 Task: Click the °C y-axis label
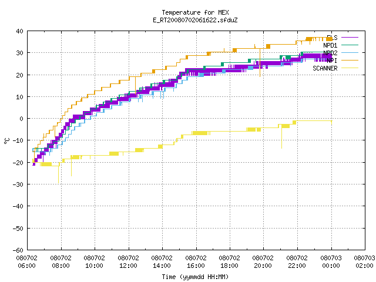(x=7, y=141)
